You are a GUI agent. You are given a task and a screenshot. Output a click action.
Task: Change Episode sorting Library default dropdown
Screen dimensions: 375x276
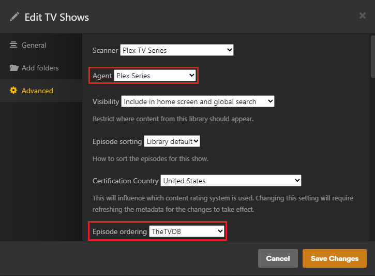point(172,141)
